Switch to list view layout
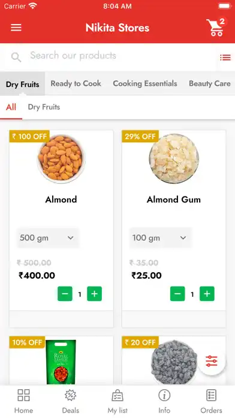Image resolution: width=235 pixels, height=418 pixels. click(x=225, y=57)
